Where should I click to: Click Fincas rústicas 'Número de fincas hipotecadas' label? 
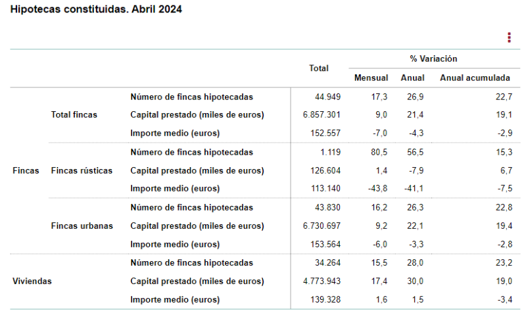tap(191, 153)
